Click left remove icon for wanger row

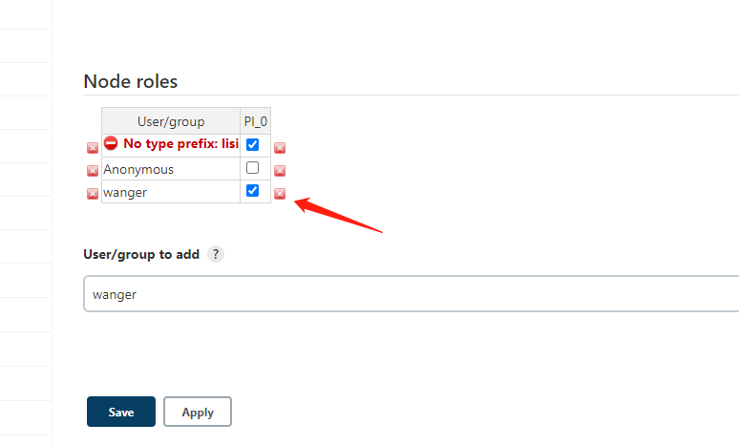93,194
